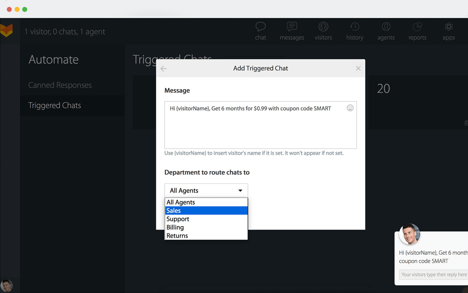Go back using the dialog arrow
The width and height of the screenshot is (468, 293).
click(x=163, y=68)
